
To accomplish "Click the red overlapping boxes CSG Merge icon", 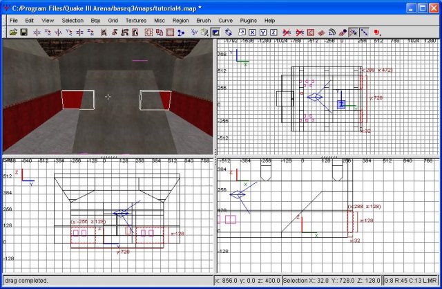I will [160, 32].
